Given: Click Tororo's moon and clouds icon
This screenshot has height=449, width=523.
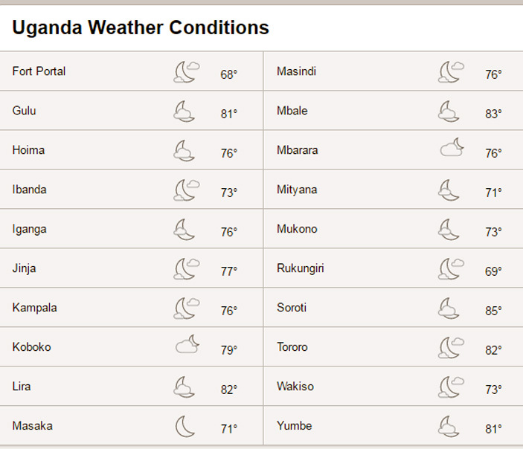Looking at the screenshot, I should 451,347.
